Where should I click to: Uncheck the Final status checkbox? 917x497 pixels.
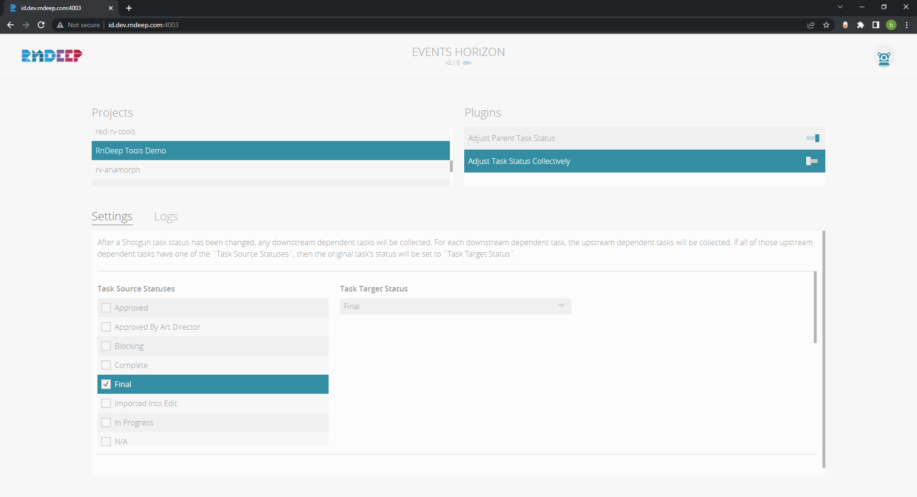tap(106, 384)
